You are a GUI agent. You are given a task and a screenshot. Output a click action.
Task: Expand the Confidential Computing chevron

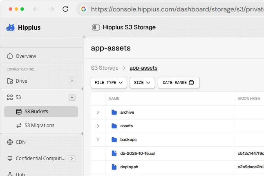pyautogui.click(x=72, y=158)
